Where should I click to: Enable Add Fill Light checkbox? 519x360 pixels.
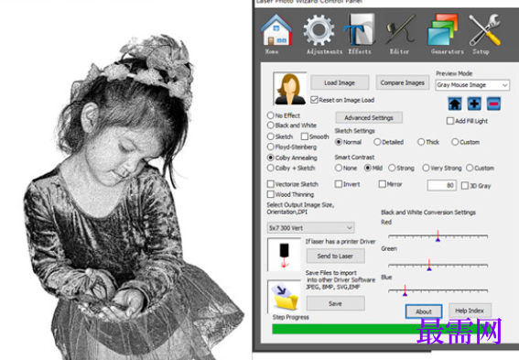click(450, 121)
